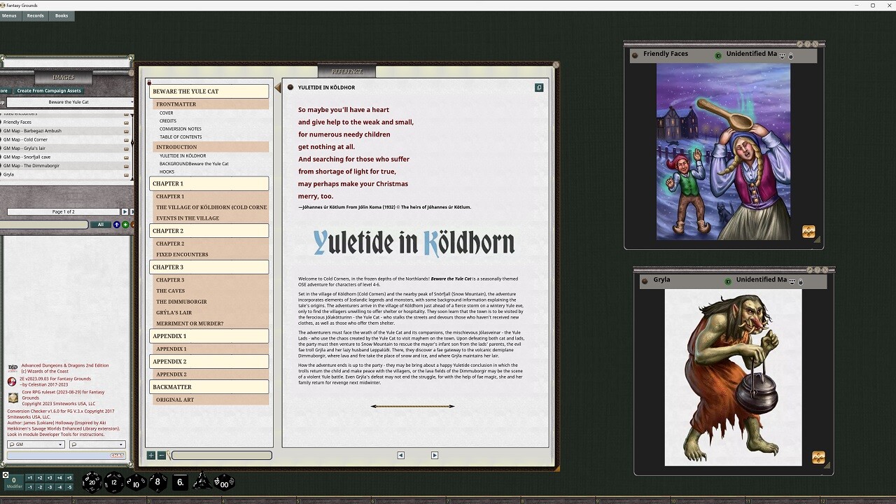Viewport: 896px width, 504px height.
Task: Click Create From Campaign Assets button
Action: tap(49, 90)
